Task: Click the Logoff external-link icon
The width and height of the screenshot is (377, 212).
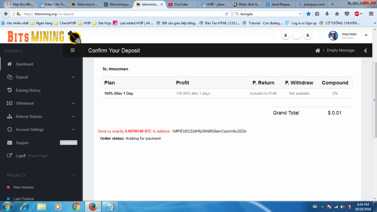Action: (x=9, y=156)
